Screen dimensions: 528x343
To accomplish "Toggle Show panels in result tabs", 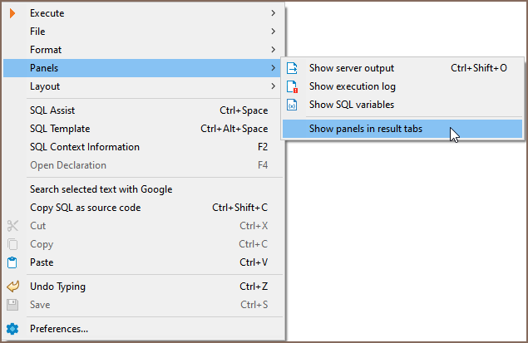I will pyautogui.click(x=366, y=129).
